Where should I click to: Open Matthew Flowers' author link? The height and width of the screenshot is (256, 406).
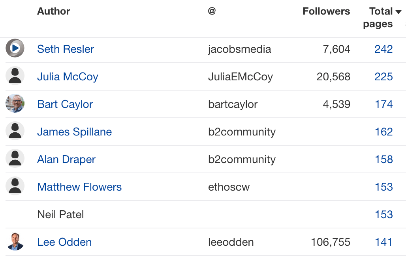coord(79,187)
